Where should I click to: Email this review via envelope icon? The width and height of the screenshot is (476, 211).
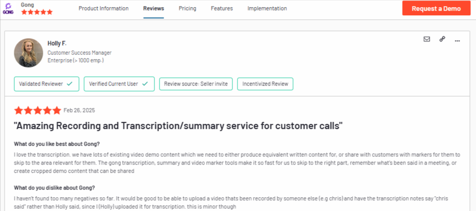point(427,39)
